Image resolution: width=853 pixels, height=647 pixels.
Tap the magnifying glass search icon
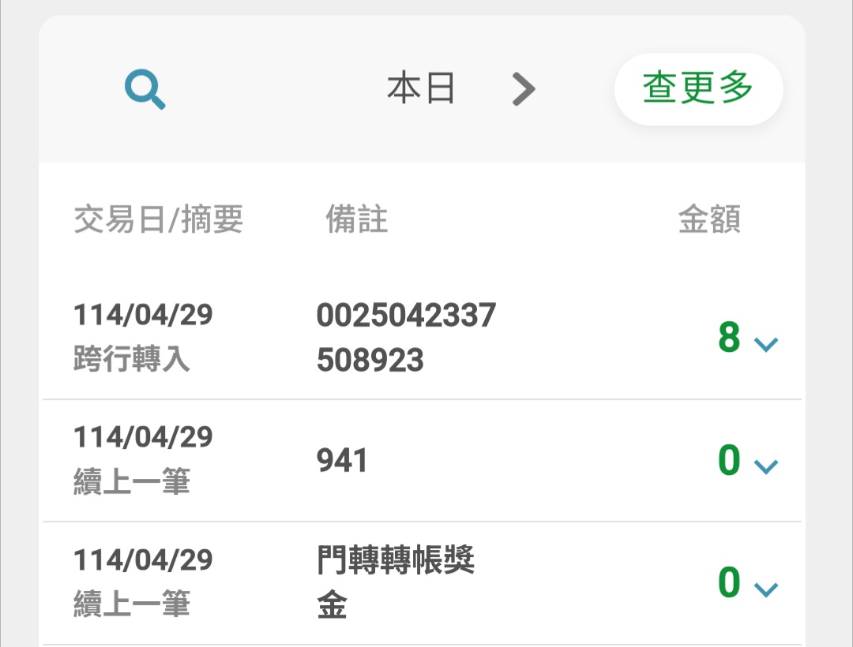pyautogui.click(x=145, y=90)
